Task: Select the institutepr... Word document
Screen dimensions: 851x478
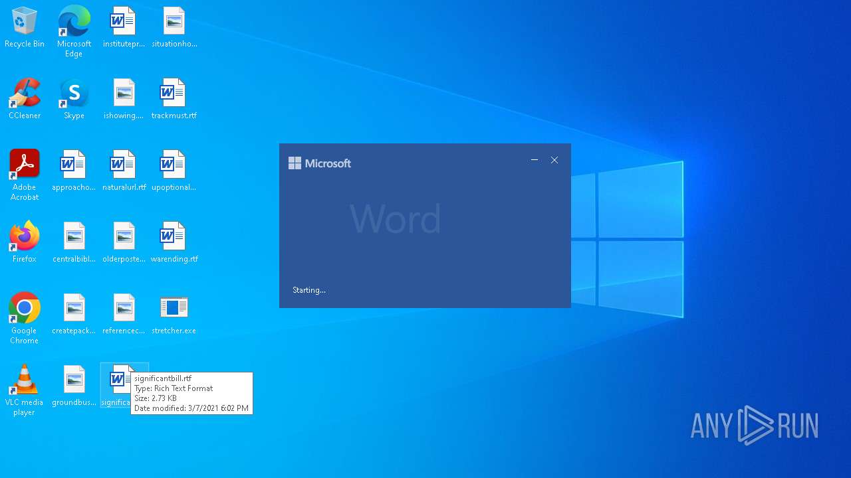Action: (x=124, y=27)
